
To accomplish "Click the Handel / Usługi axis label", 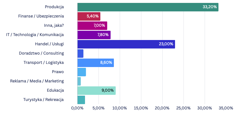I will click(50, 44).
